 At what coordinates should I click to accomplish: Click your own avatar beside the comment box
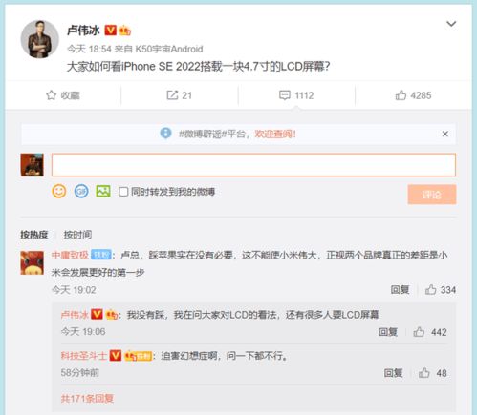click(33, 165)
